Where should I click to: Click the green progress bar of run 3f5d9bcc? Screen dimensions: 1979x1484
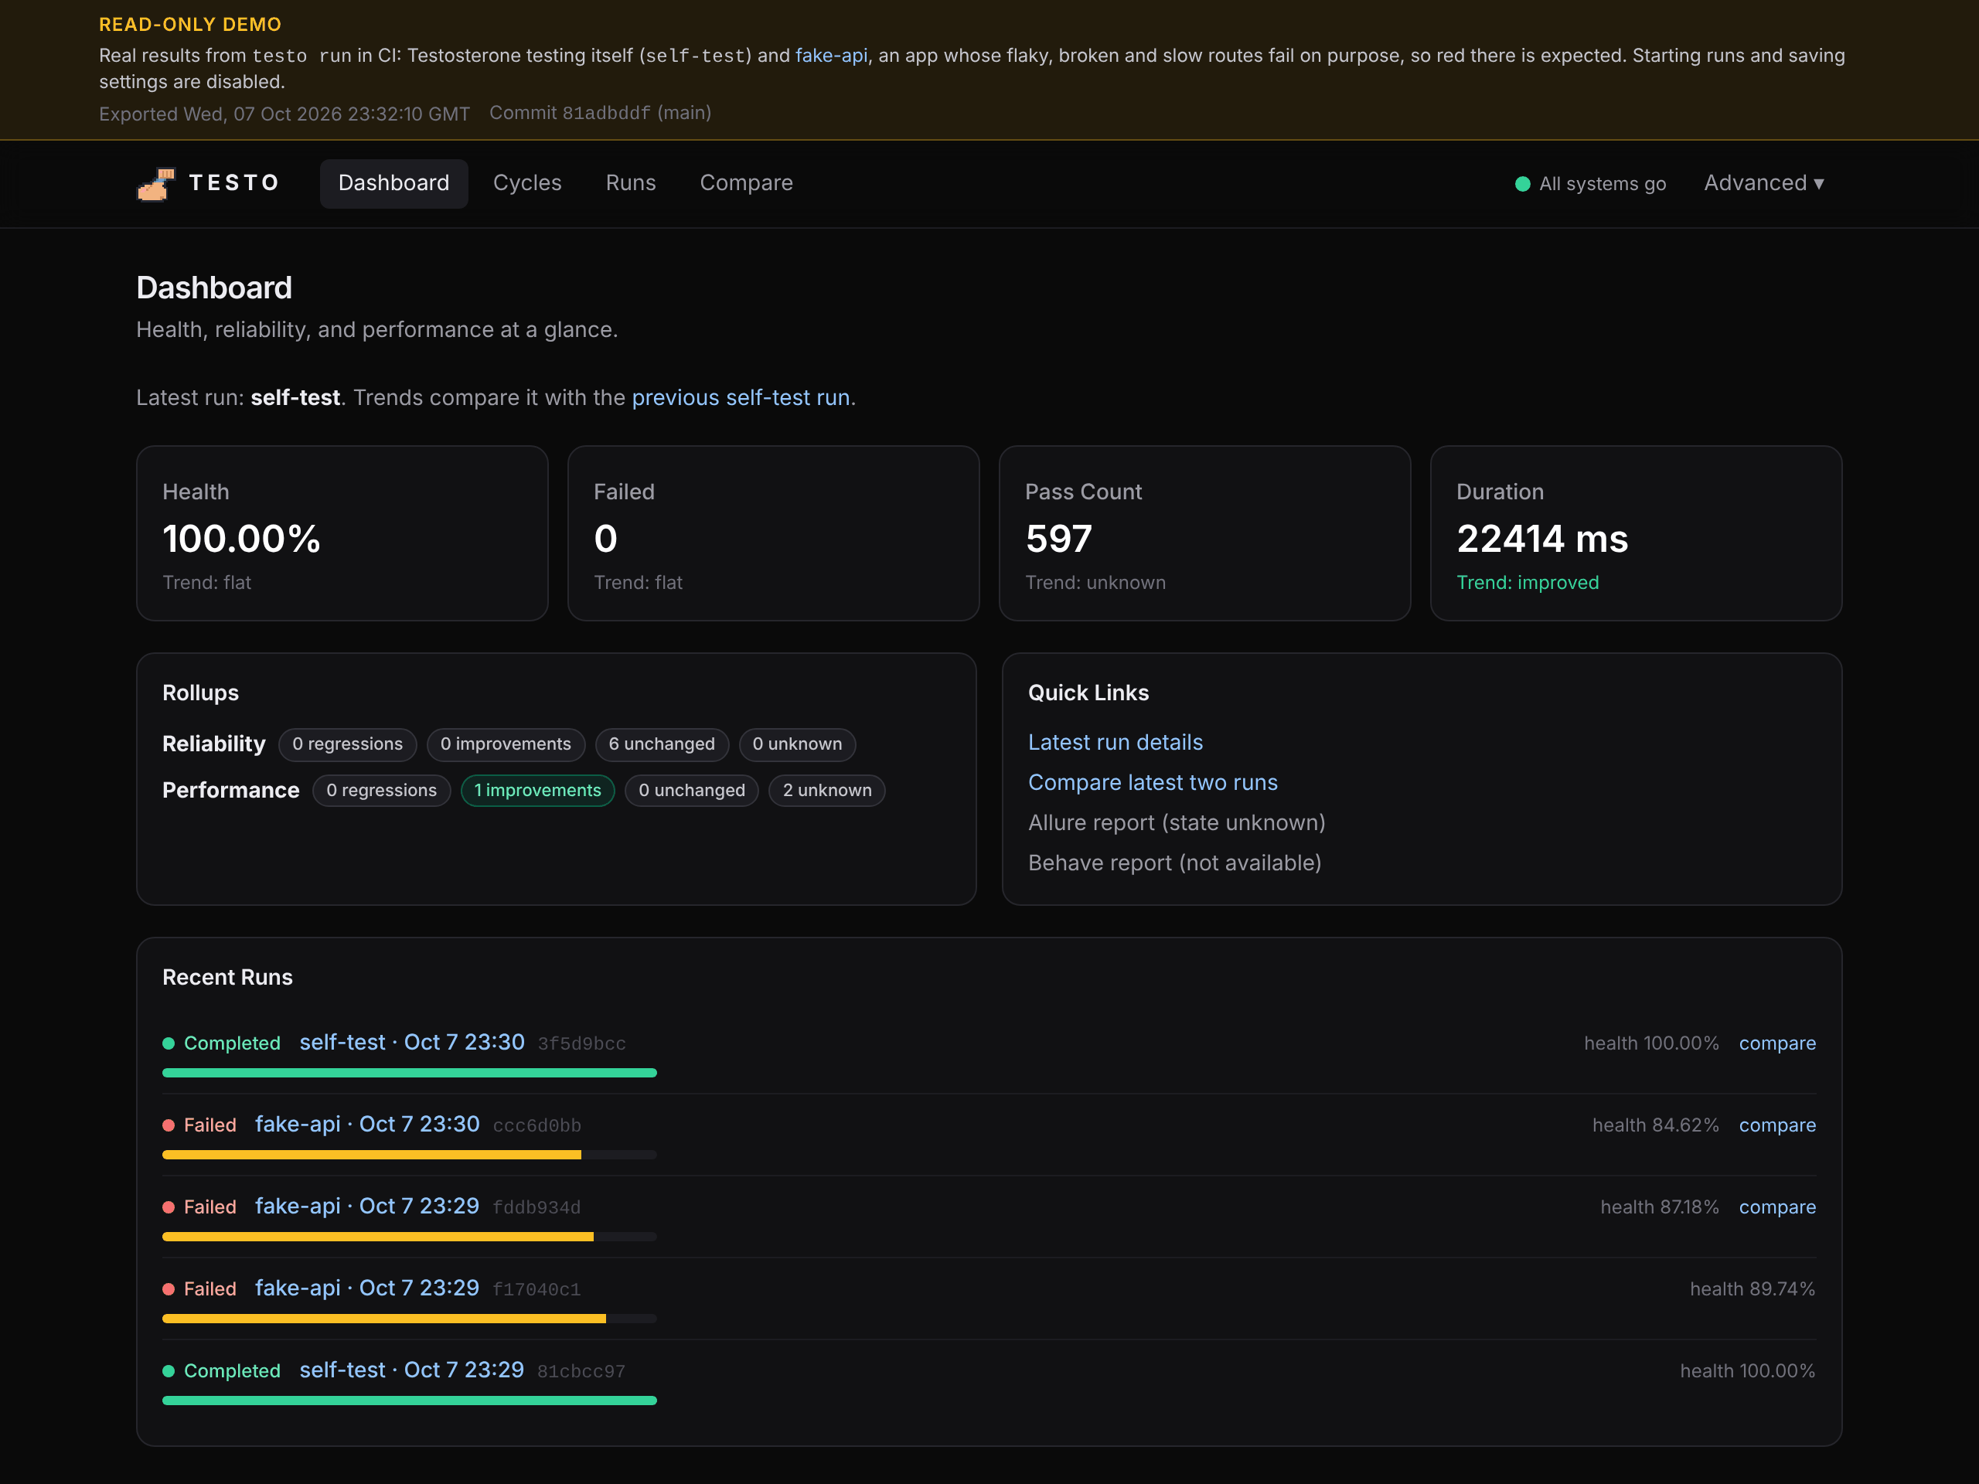point(410,1073)
